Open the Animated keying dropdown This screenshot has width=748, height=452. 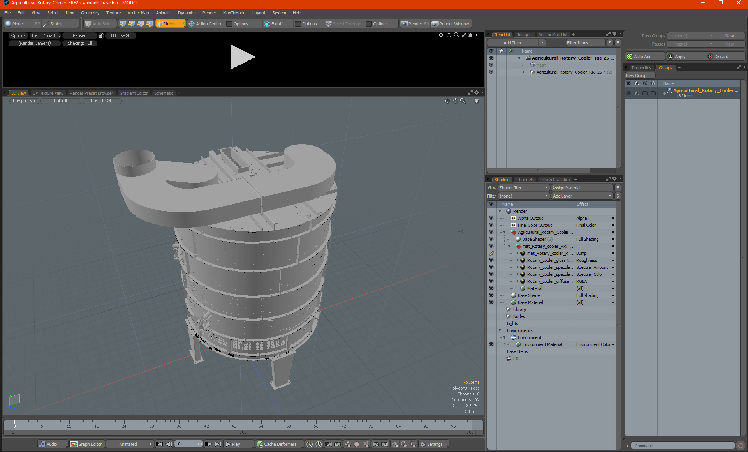130,444
